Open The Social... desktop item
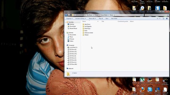 point(150,1)
